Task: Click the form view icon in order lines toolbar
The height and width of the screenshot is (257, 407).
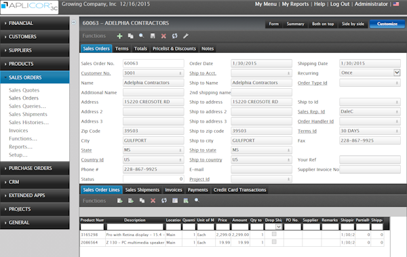Action: coord(175,201)
